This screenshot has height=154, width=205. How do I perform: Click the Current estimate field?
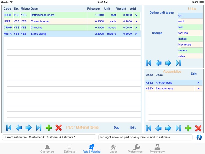(49, 137)
